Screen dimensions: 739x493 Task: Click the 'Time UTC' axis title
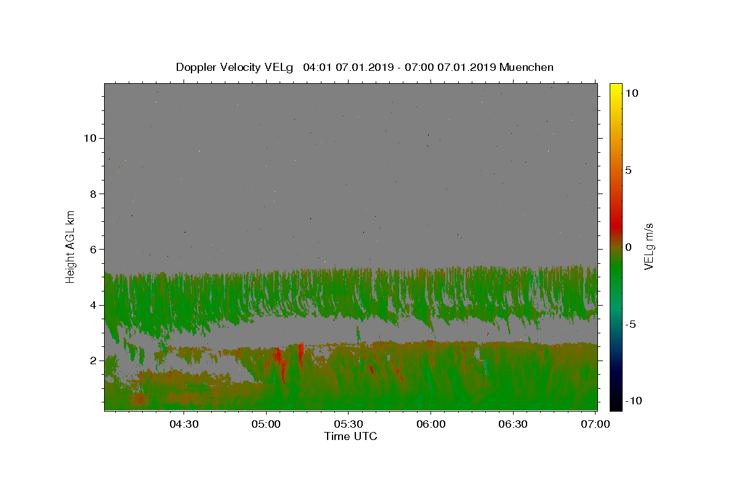(350, 436)
